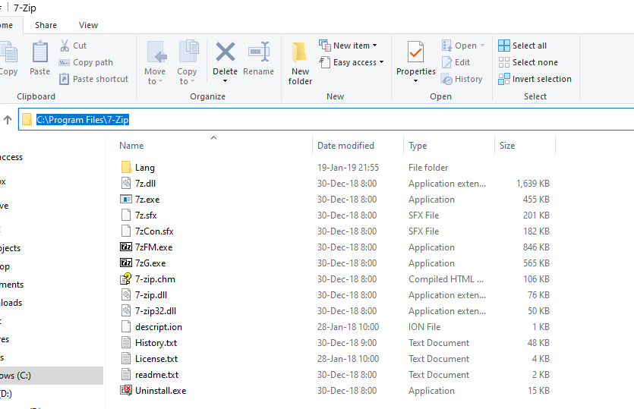Click the Delete red X icon
Screen dimensions: 634x409
[x=226, y=52]
